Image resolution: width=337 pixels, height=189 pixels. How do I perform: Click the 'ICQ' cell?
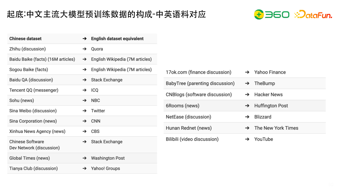click(95, 90)
